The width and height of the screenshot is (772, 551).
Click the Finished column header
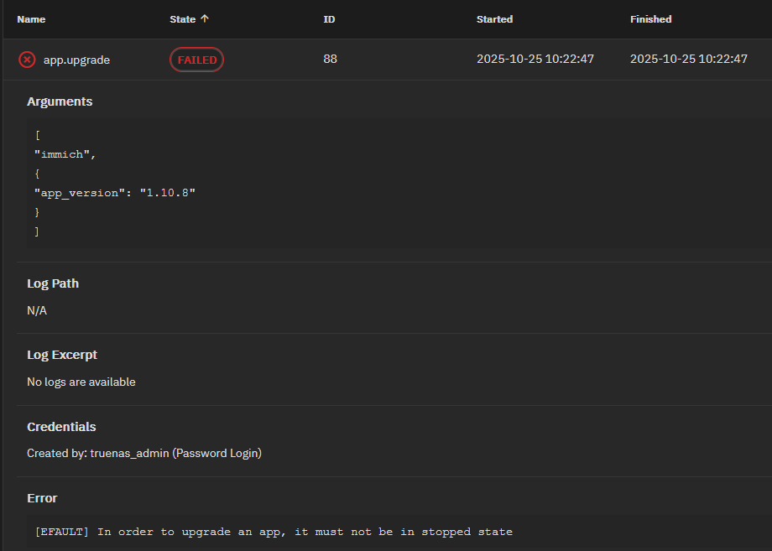(650, 19)
